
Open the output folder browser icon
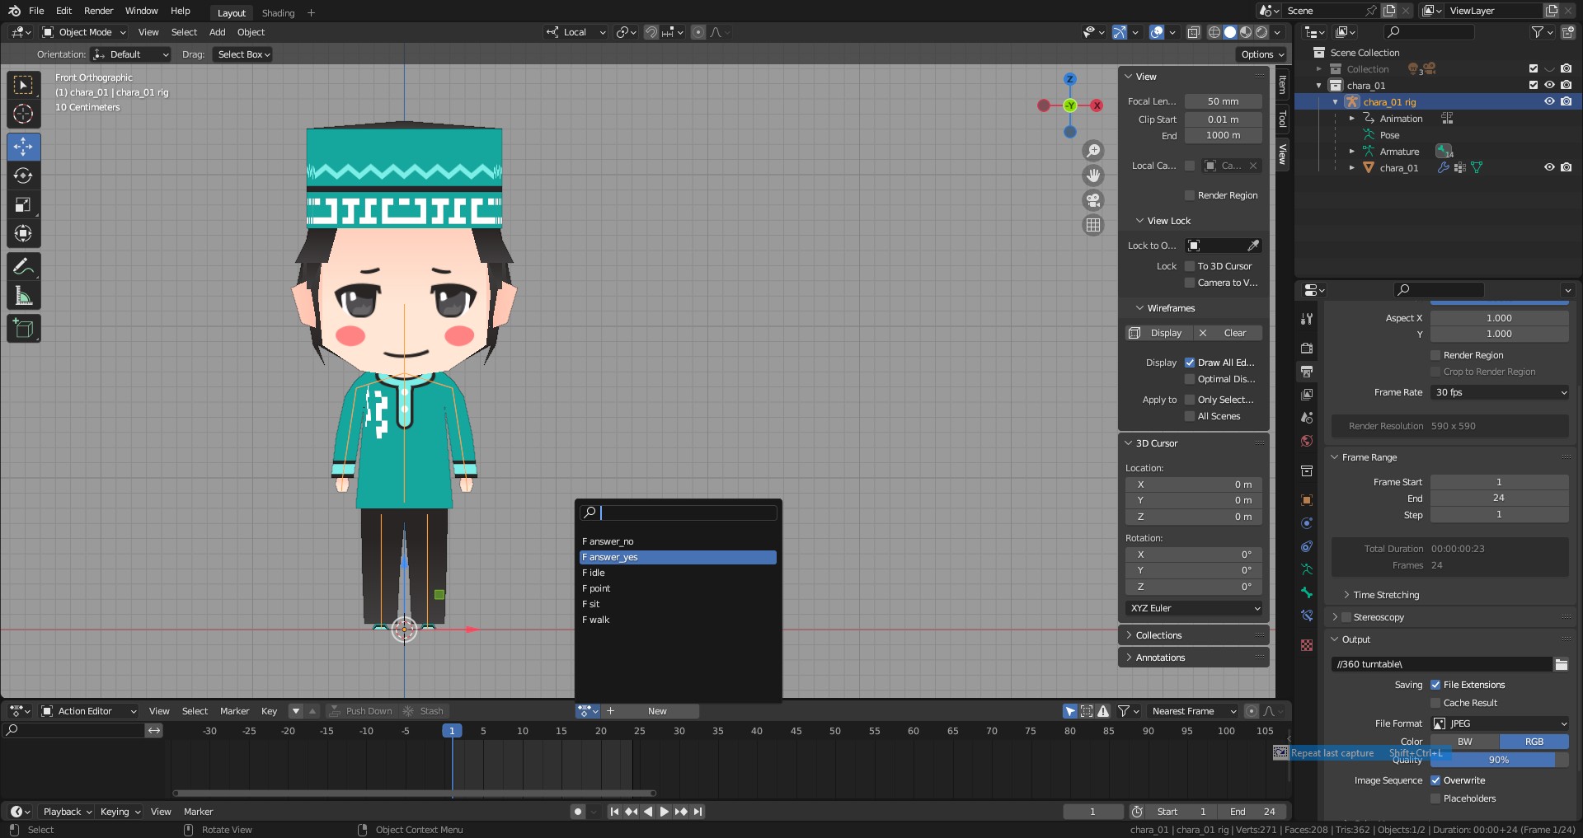click(x=1561, y=664)
